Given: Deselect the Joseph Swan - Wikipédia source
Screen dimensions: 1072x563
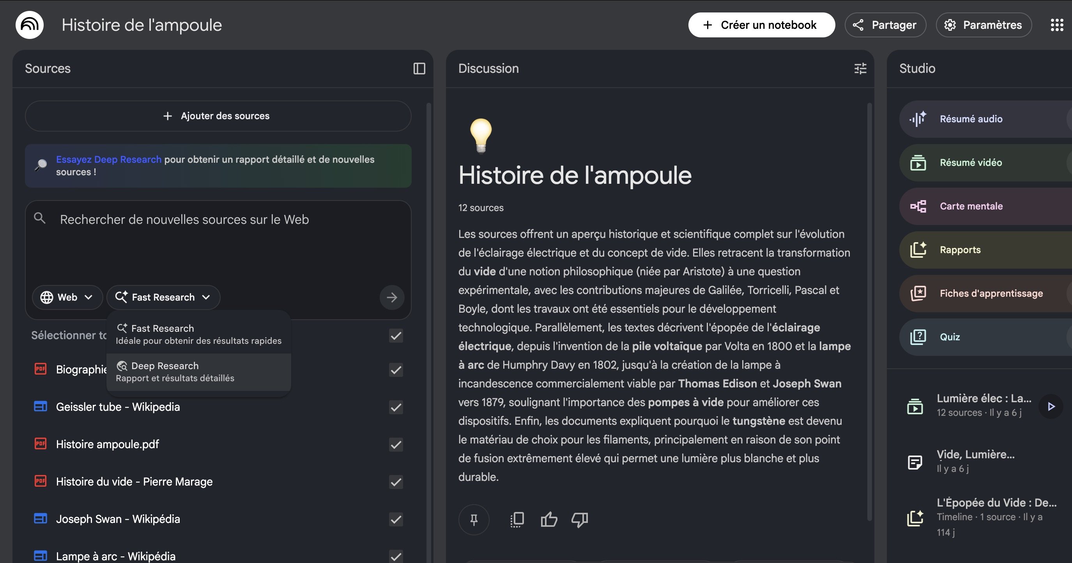Looking at the screenshot, I should pos(395,520).
